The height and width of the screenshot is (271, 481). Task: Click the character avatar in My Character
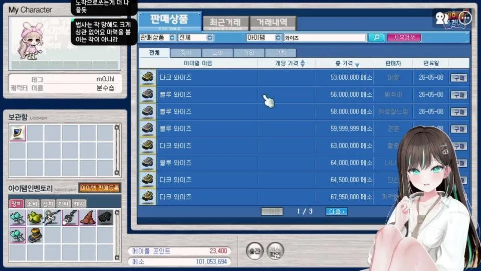click(31, 41)
